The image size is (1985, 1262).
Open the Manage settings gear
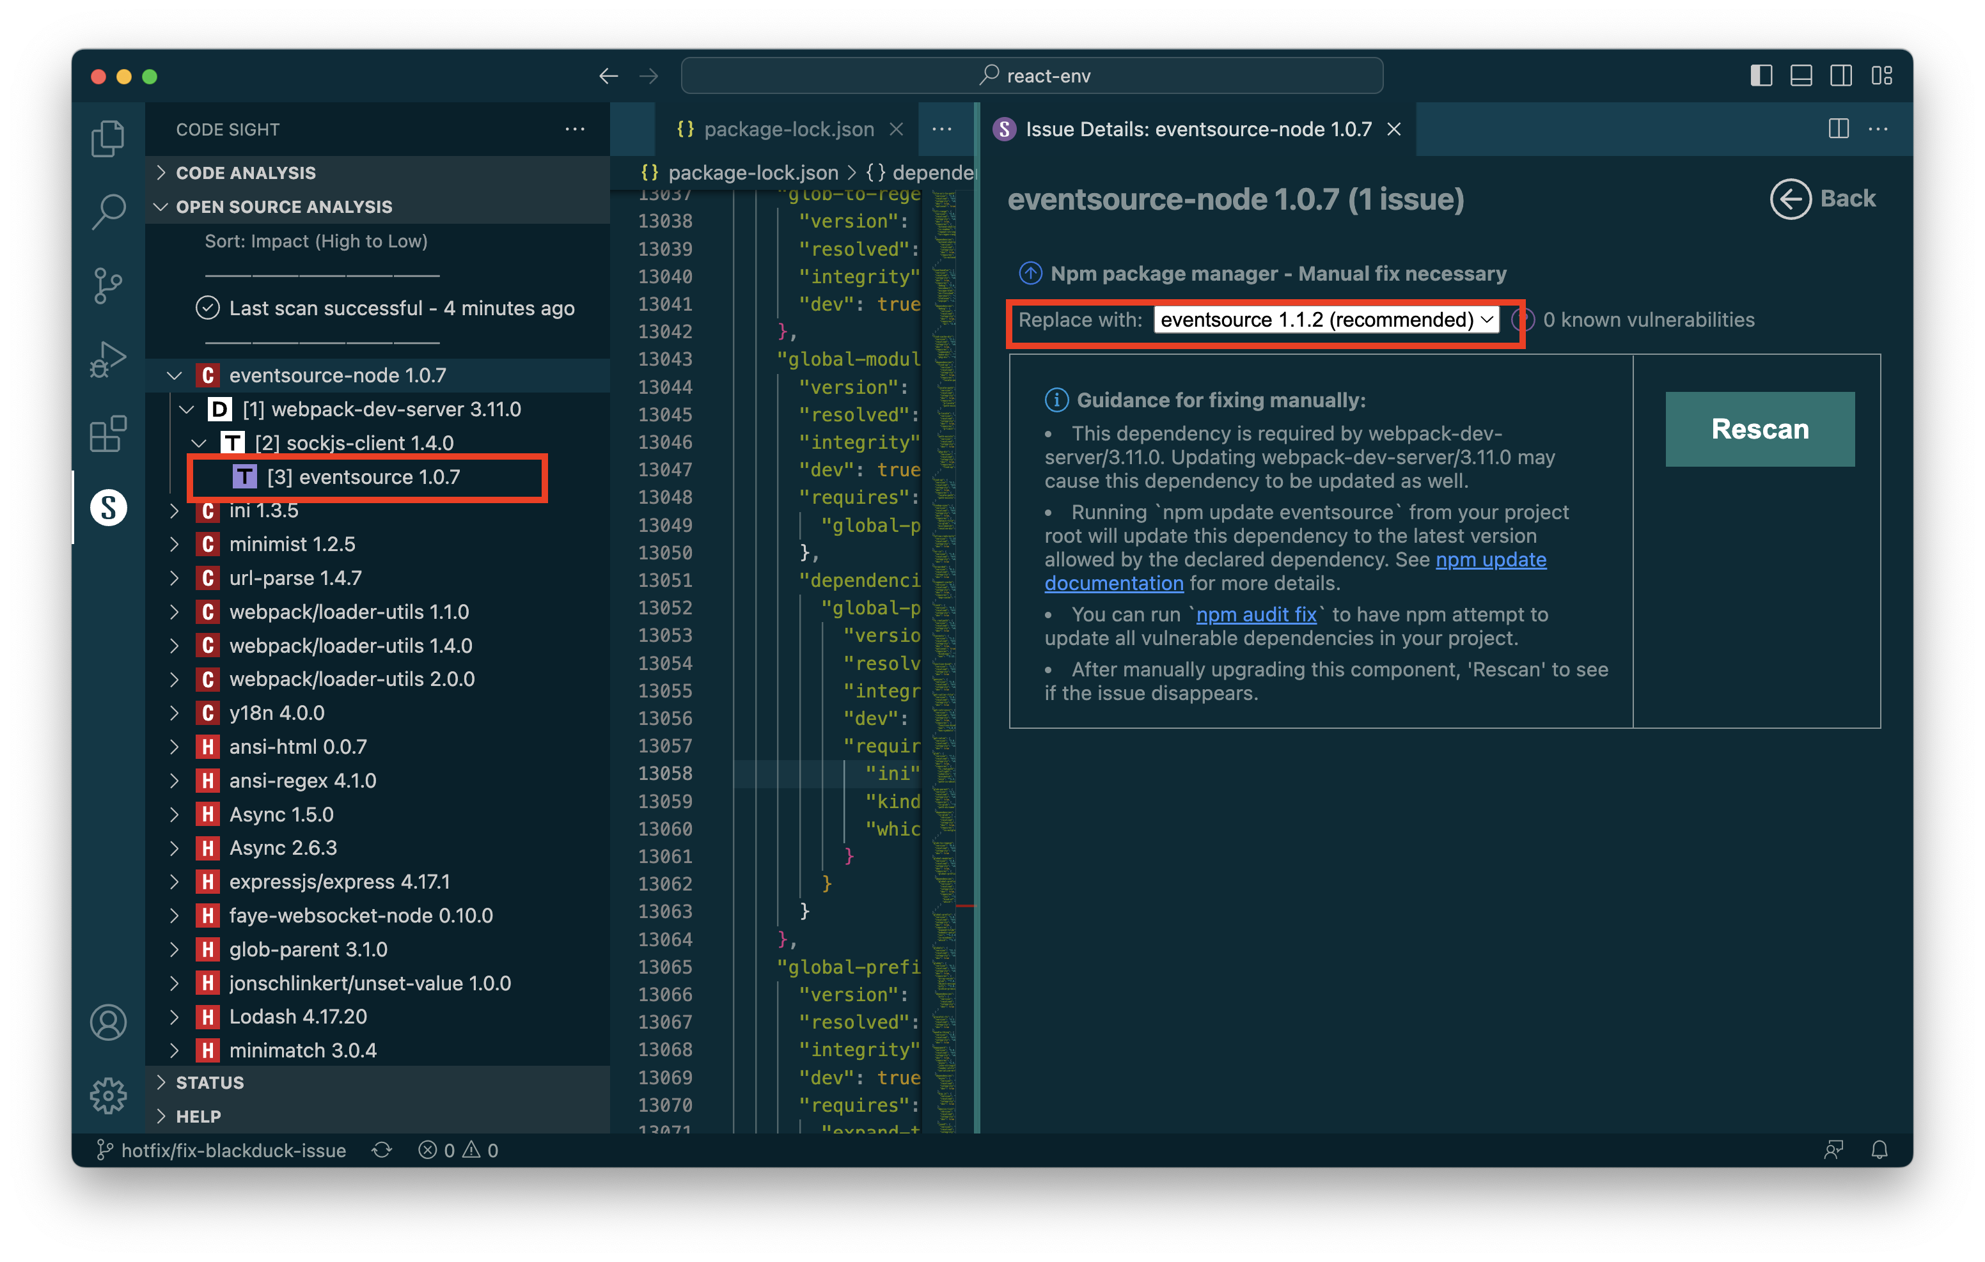pyautogui.click(x=108, y=1096)
